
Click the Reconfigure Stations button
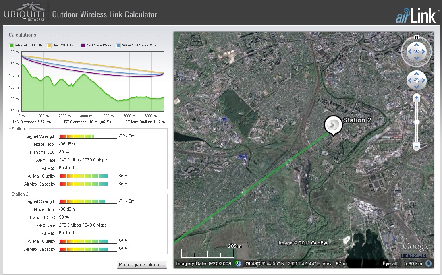(x=142, y=265)
